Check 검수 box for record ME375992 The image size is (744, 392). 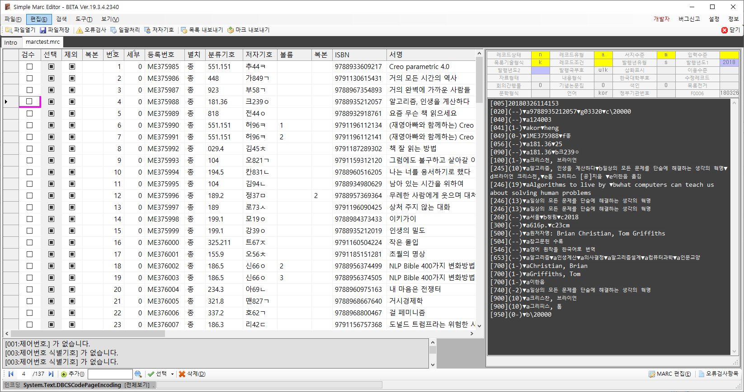click(30, 148)
